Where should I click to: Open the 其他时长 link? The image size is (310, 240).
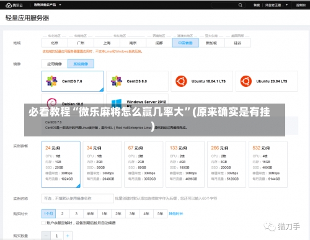176,213
